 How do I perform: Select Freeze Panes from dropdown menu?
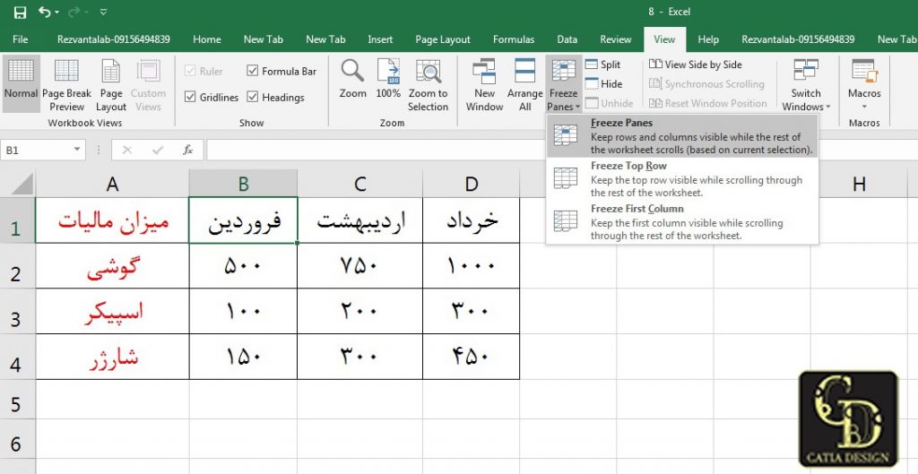[x=682, y=136]
